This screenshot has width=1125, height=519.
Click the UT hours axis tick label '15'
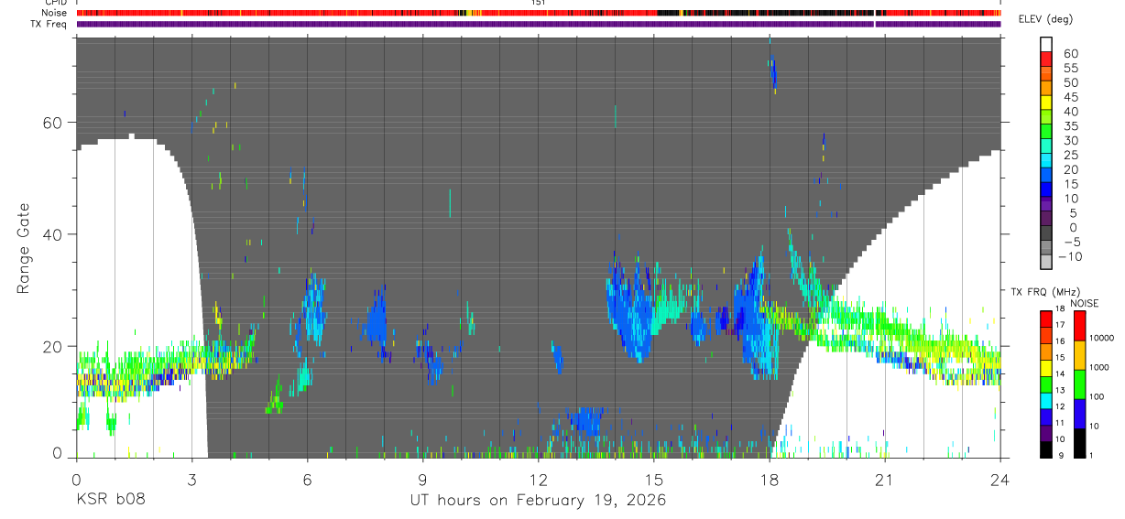[653, 479]
